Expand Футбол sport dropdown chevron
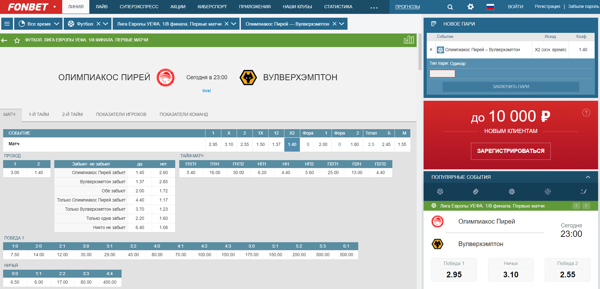This screenshot has width=600, height=289. coord(106,24)
